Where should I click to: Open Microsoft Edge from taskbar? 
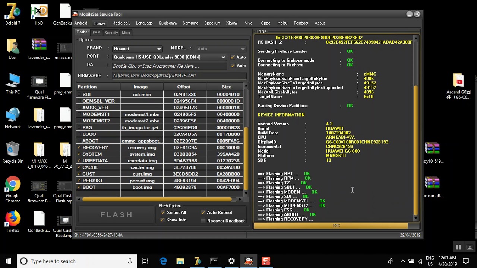(x=163, y=261)
